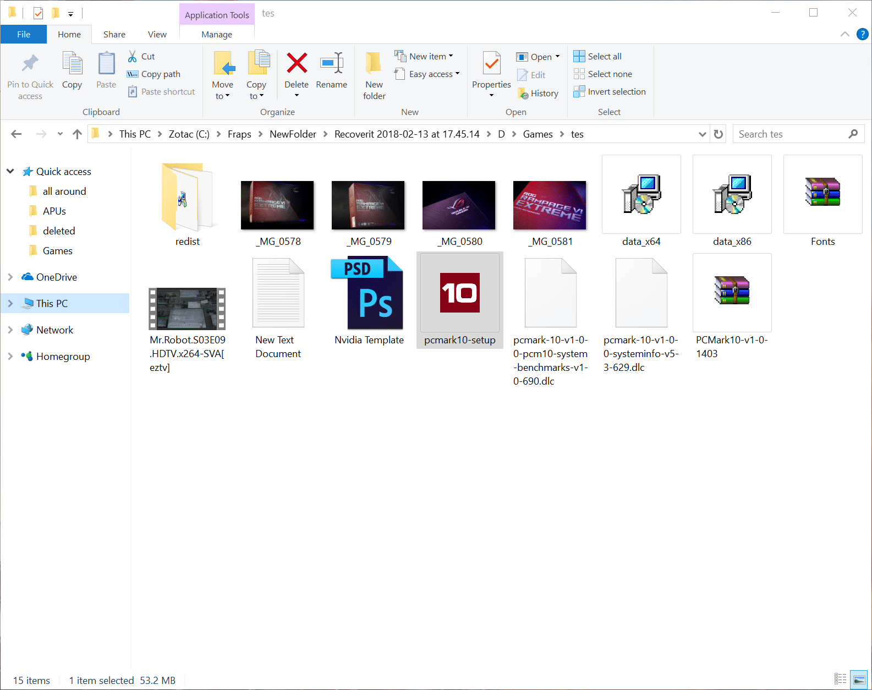
Task: Click the Rename icon in ribbon
Action: 331,64
